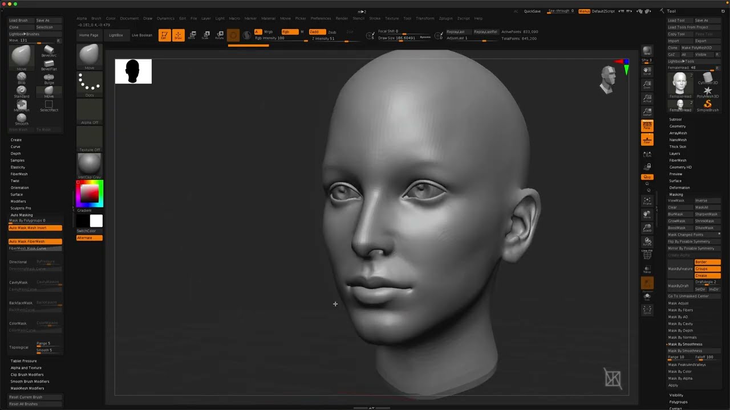Toggle the Crease mask feature
Image resolution: width=730 pixels, height=410 pixels.
point(707,276)
